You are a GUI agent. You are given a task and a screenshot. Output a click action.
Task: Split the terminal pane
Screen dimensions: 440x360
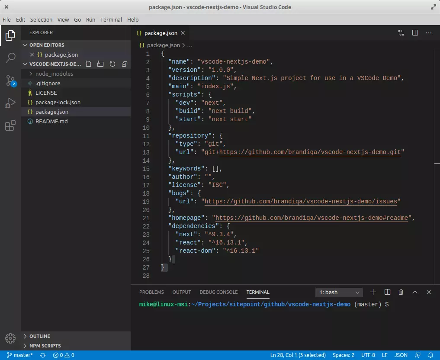(387, 292)
